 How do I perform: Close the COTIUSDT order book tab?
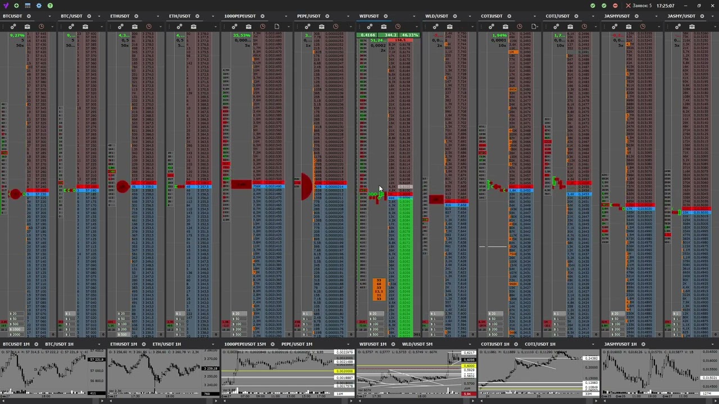click(509, 16)
